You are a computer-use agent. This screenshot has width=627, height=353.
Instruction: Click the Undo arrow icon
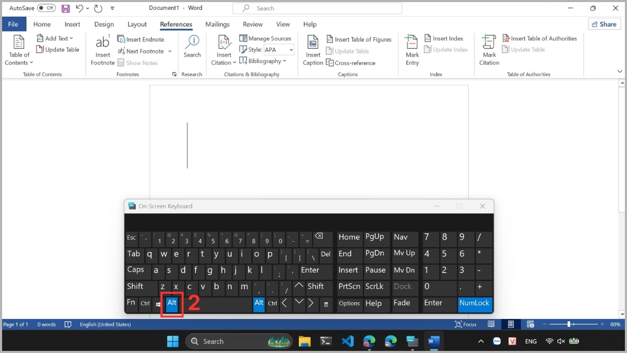pos(79,8)
